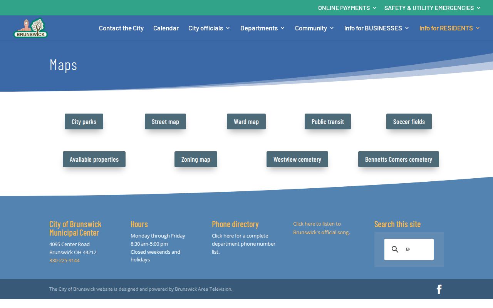Click the search magnifier icon
Screen dimensions: 493x308
(x=395, y=249)
